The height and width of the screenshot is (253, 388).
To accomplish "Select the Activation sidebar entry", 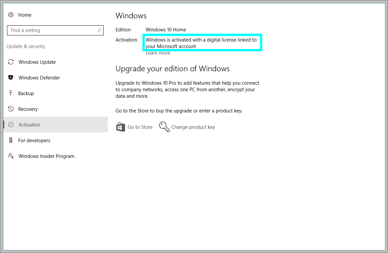I will (x=56, y=125).
